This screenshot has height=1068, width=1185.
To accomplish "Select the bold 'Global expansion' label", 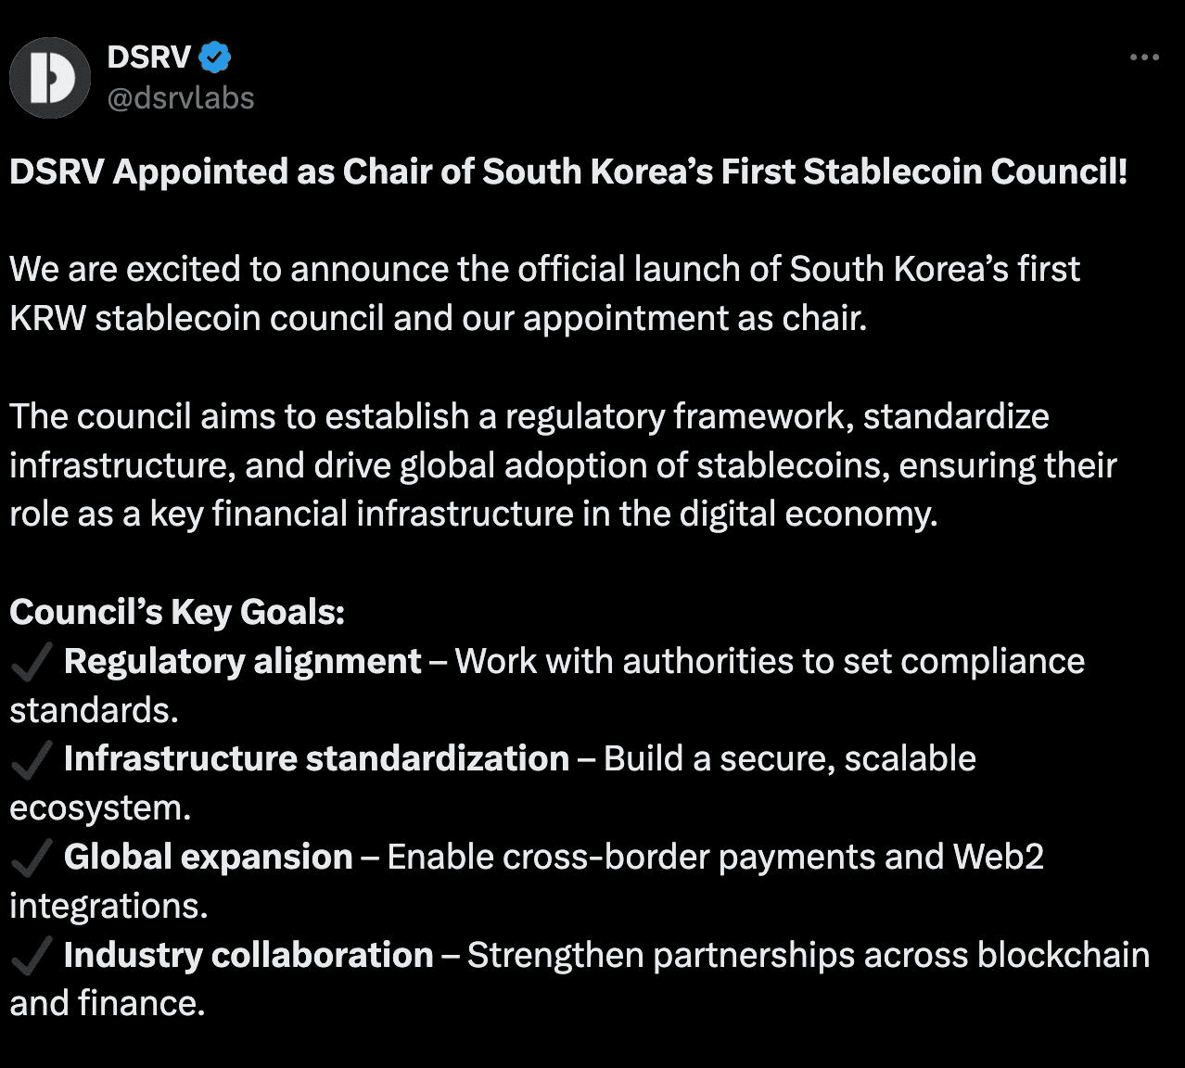I will pos(209,858).
